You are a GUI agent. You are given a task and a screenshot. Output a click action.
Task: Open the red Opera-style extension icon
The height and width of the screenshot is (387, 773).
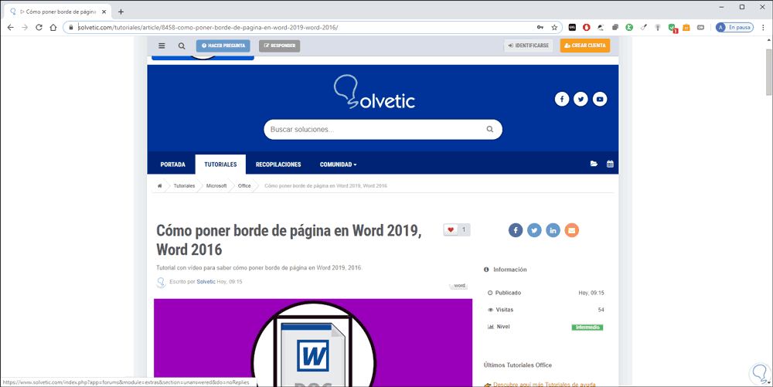[x=587, y=28]
